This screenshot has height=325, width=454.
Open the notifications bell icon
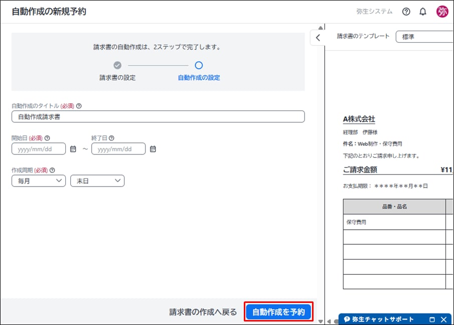tap(423, 12)
